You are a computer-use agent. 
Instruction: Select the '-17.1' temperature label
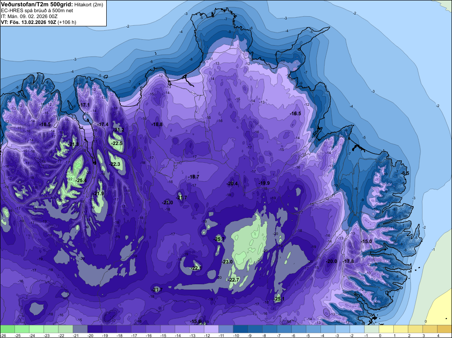pos(85,105)
